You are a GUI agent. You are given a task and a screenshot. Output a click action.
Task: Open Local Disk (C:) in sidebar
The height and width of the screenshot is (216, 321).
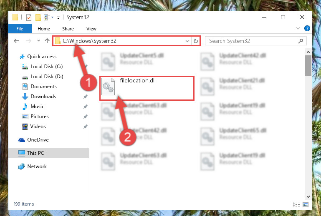pos(47,67)
